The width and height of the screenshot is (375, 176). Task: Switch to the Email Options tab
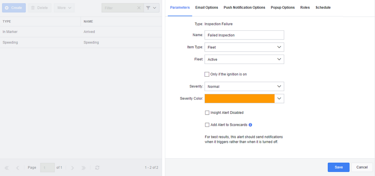pos(206,8)
